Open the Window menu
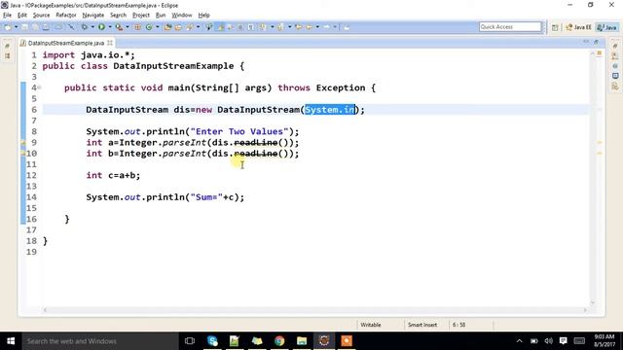Image resolution: width=623 pixels, height=350 pixels. 182,16
